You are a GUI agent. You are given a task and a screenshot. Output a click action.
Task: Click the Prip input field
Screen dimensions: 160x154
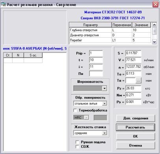click(x=96, y=53)
